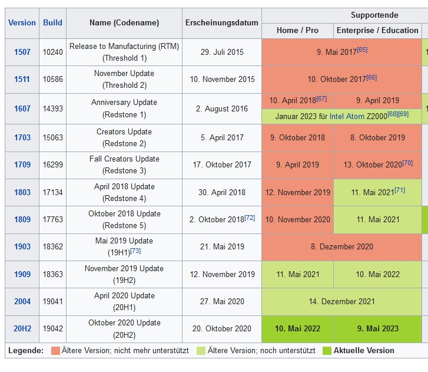Screen dimensions: 428x372
Task: Select the 'Anniversary Update' name cell
Action: [x=124, y=109]
